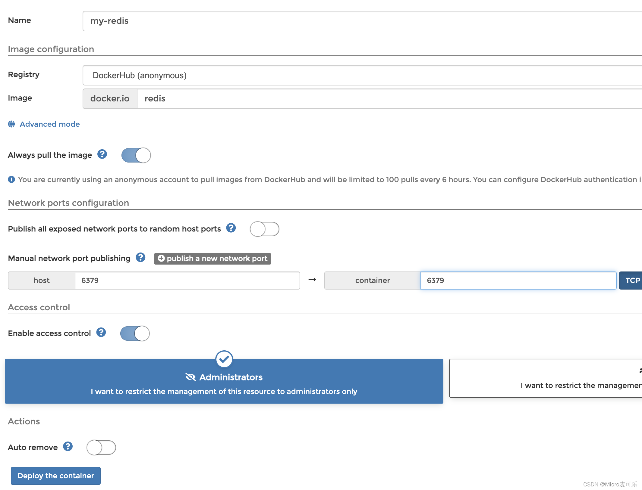
Task: Expand the Advanced mode configuration
Action: (49, 124)
